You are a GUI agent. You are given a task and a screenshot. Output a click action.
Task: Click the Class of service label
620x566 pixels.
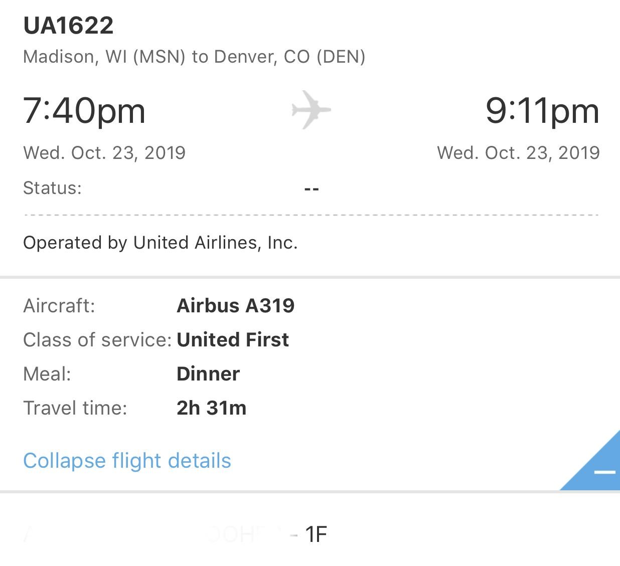97,339
